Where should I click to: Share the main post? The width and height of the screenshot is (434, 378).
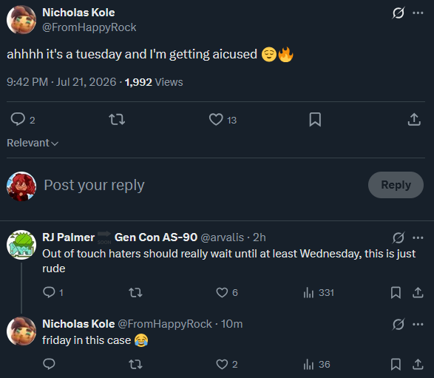[414, 119]
